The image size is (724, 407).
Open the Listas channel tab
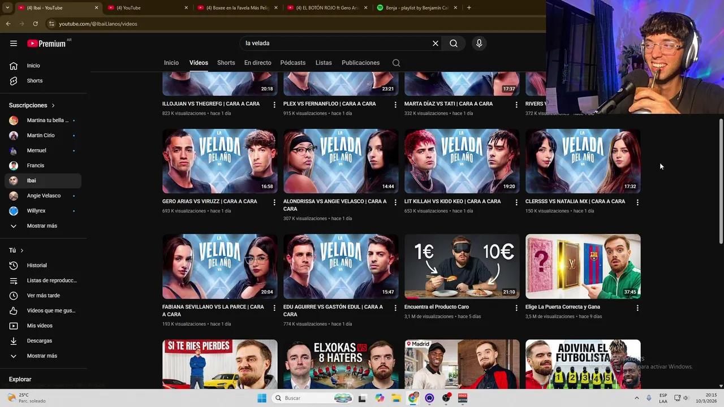coord(324,63)
